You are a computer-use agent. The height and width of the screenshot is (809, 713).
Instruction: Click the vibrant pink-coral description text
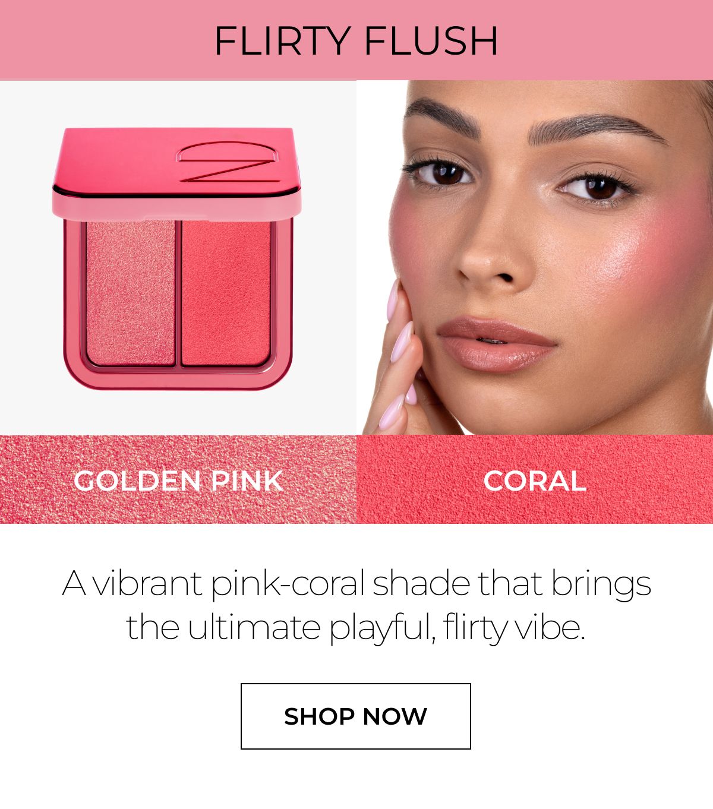point(356,605)
